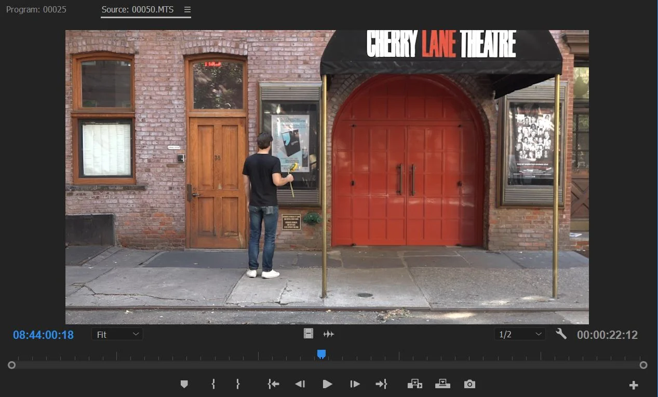Image resolution: width=658 pixels, height=397 pixels.
Task: Click the 00:00:22:12 duration timecode
Action: tap(607, 335)
